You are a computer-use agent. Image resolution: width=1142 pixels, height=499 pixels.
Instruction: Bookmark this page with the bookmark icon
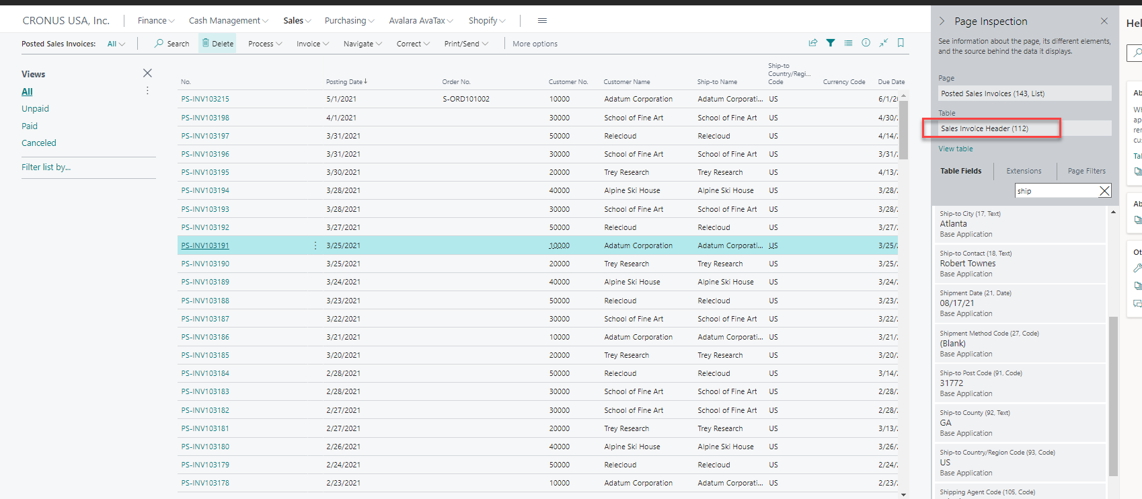coord(901,43)
